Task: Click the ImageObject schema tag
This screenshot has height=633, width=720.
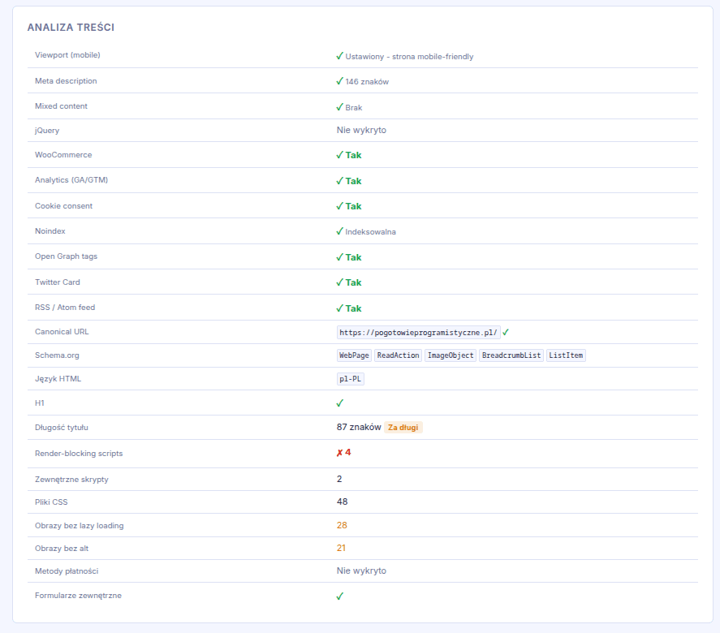Action: point(451,355)
